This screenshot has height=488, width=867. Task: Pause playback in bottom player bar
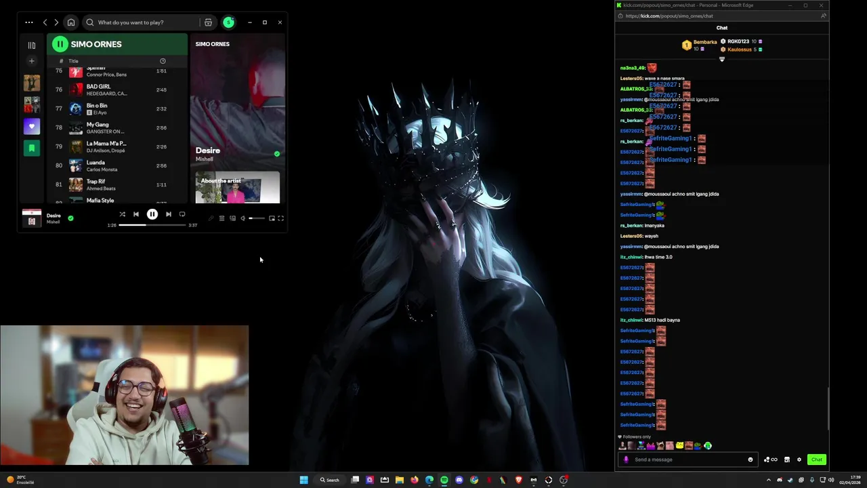tap(152, 214)
